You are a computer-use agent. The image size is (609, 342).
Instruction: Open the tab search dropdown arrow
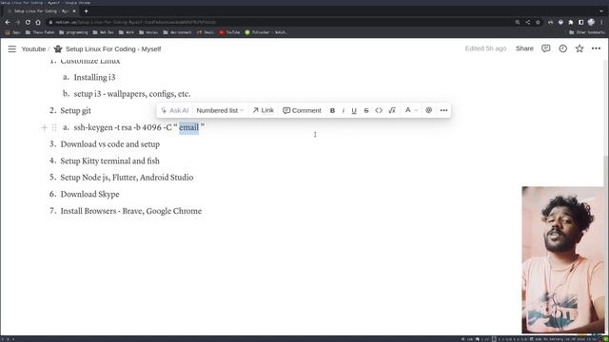click(x=601, y=11)
